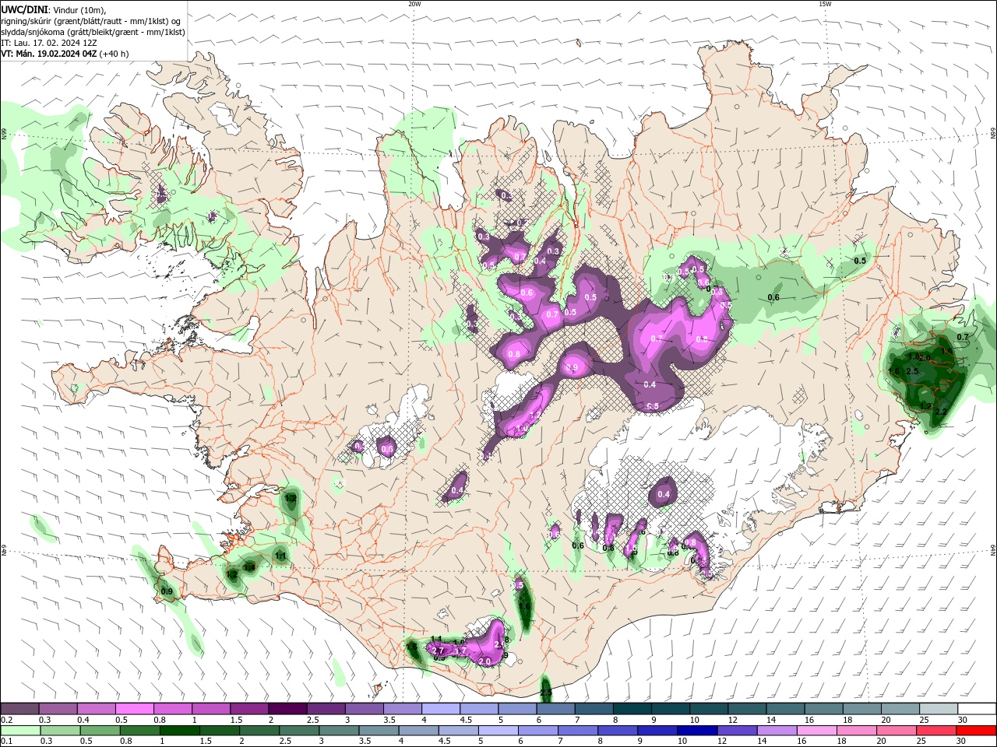Click the bright pink top-row swatch at 0.5

(x=135, y=709)
